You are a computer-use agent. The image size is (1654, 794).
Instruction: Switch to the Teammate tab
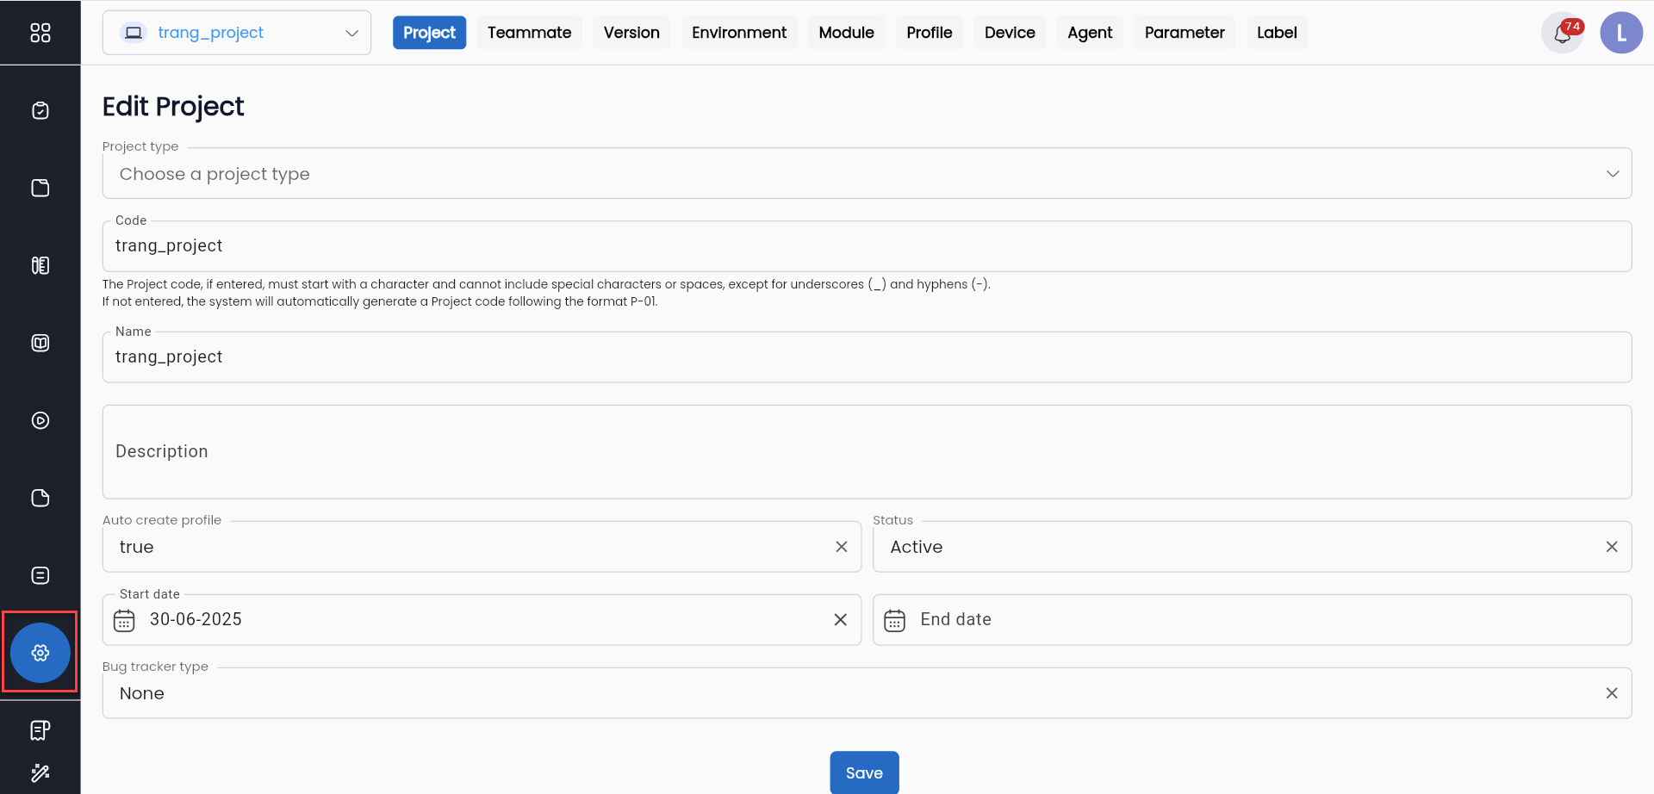click(529, 33)
